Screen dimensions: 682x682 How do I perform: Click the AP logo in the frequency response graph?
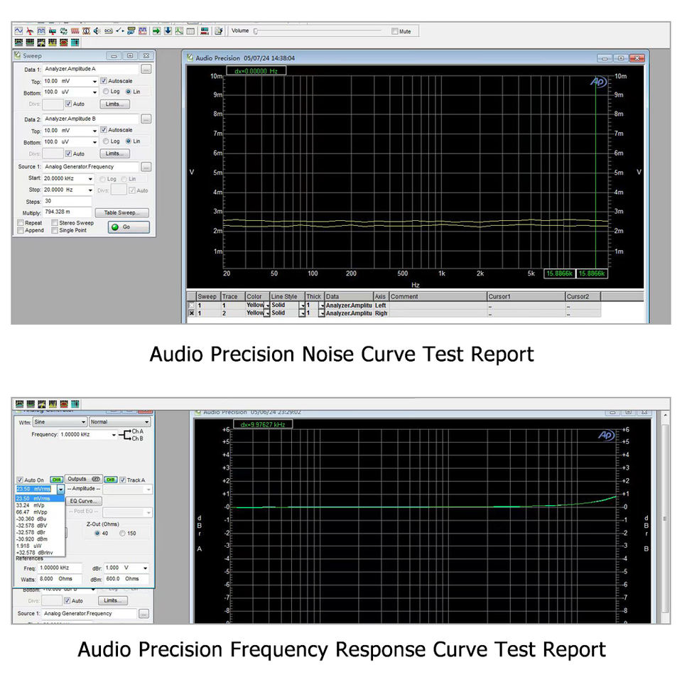(606, 435)
